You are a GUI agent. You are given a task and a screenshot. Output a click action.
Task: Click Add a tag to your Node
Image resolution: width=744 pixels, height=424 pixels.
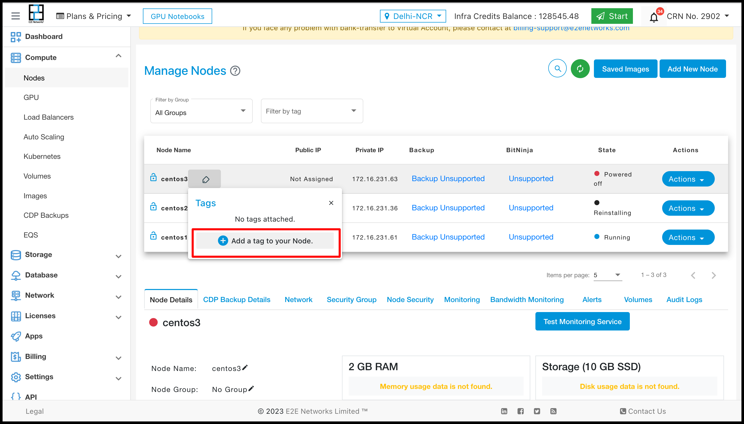[x=265, y=241]
